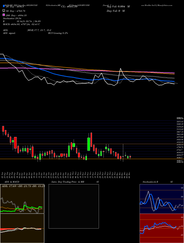Click the white 50 Day legend swatch
The image size is (184, 243).
pos(4,11)
